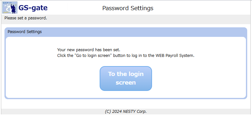Click the "Please set a password." instruction bar
Image resolution: width=252 pixels, height=123 pixels.
tap(126, 19)
